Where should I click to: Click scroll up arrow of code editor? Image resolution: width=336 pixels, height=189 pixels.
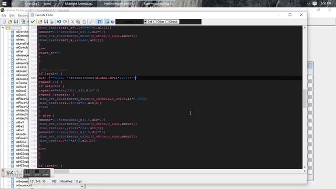304,28
